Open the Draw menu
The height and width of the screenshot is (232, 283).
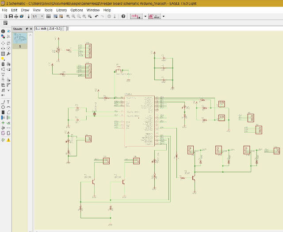(x=25, y=10)
